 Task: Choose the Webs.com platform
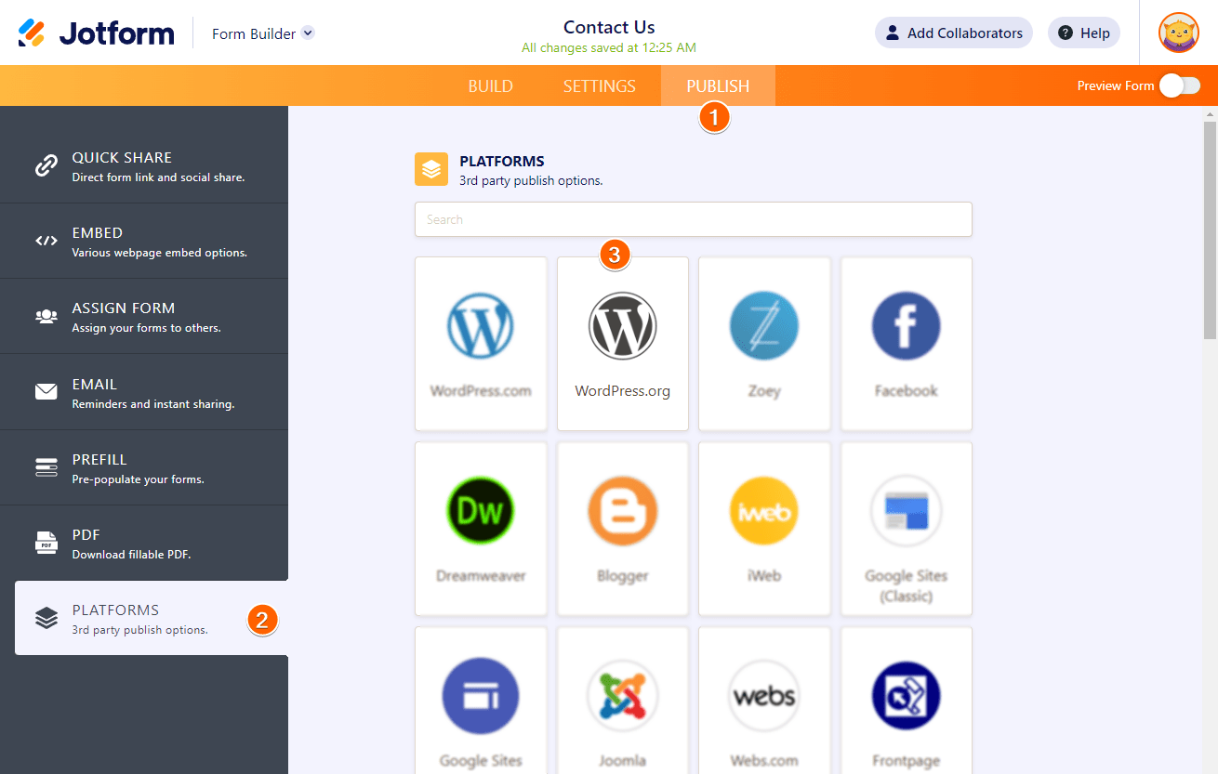coord(764,701)
